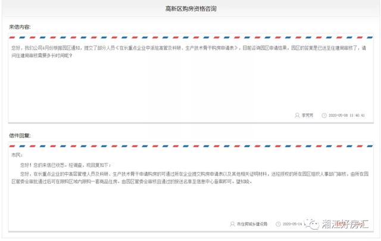Click the 信件回复 section label
This screenshot has height=241, width=381.
(x=20, y=135)
